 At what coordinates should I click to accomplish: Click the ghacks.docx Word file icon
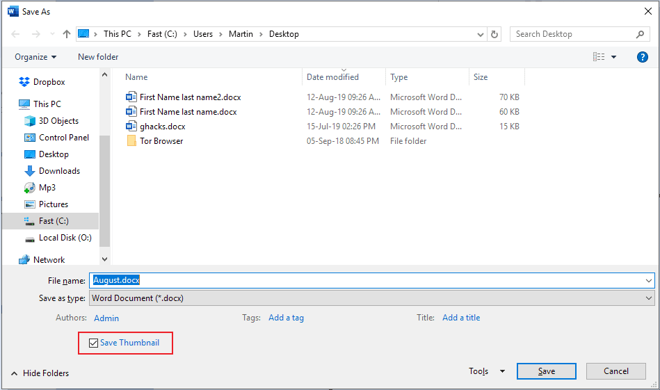131,127
